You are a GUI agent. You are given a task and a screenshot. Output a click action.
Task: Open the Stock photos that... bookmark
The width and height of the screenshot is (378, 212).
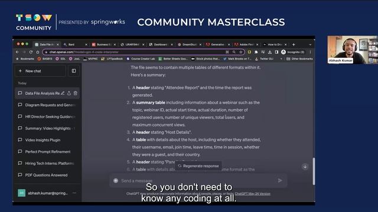[206, 59]
